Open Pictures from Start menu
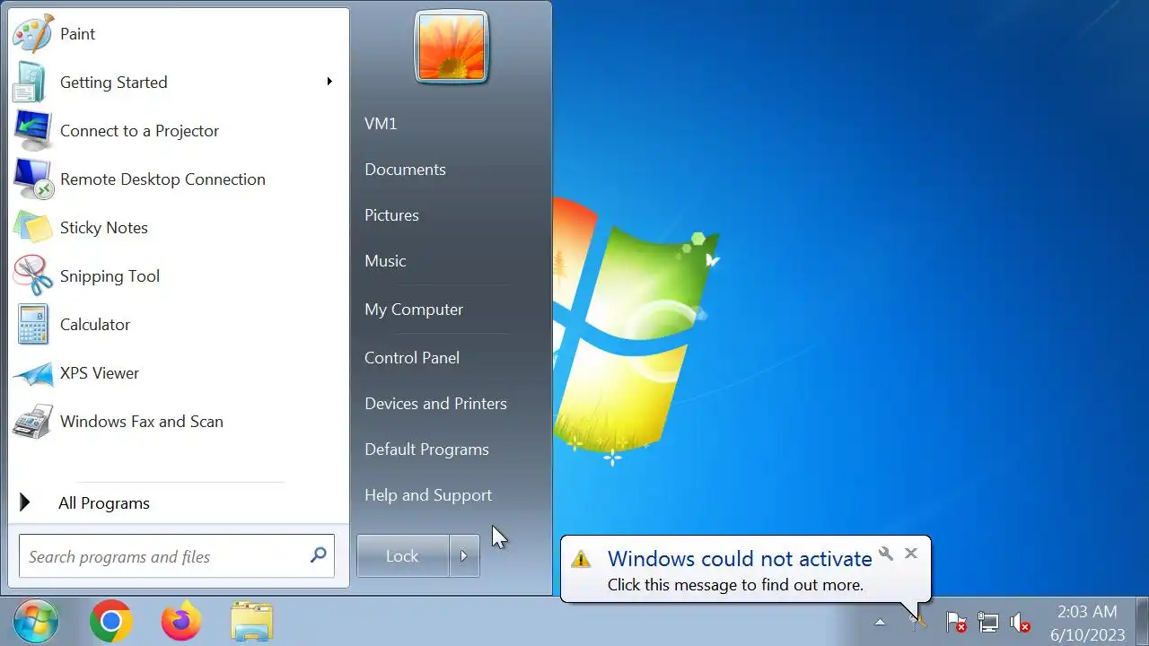 coord(391,215)
